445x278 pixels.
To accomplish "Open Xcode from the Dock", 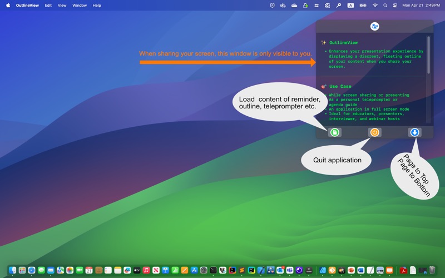I will (x=261, y=270).
